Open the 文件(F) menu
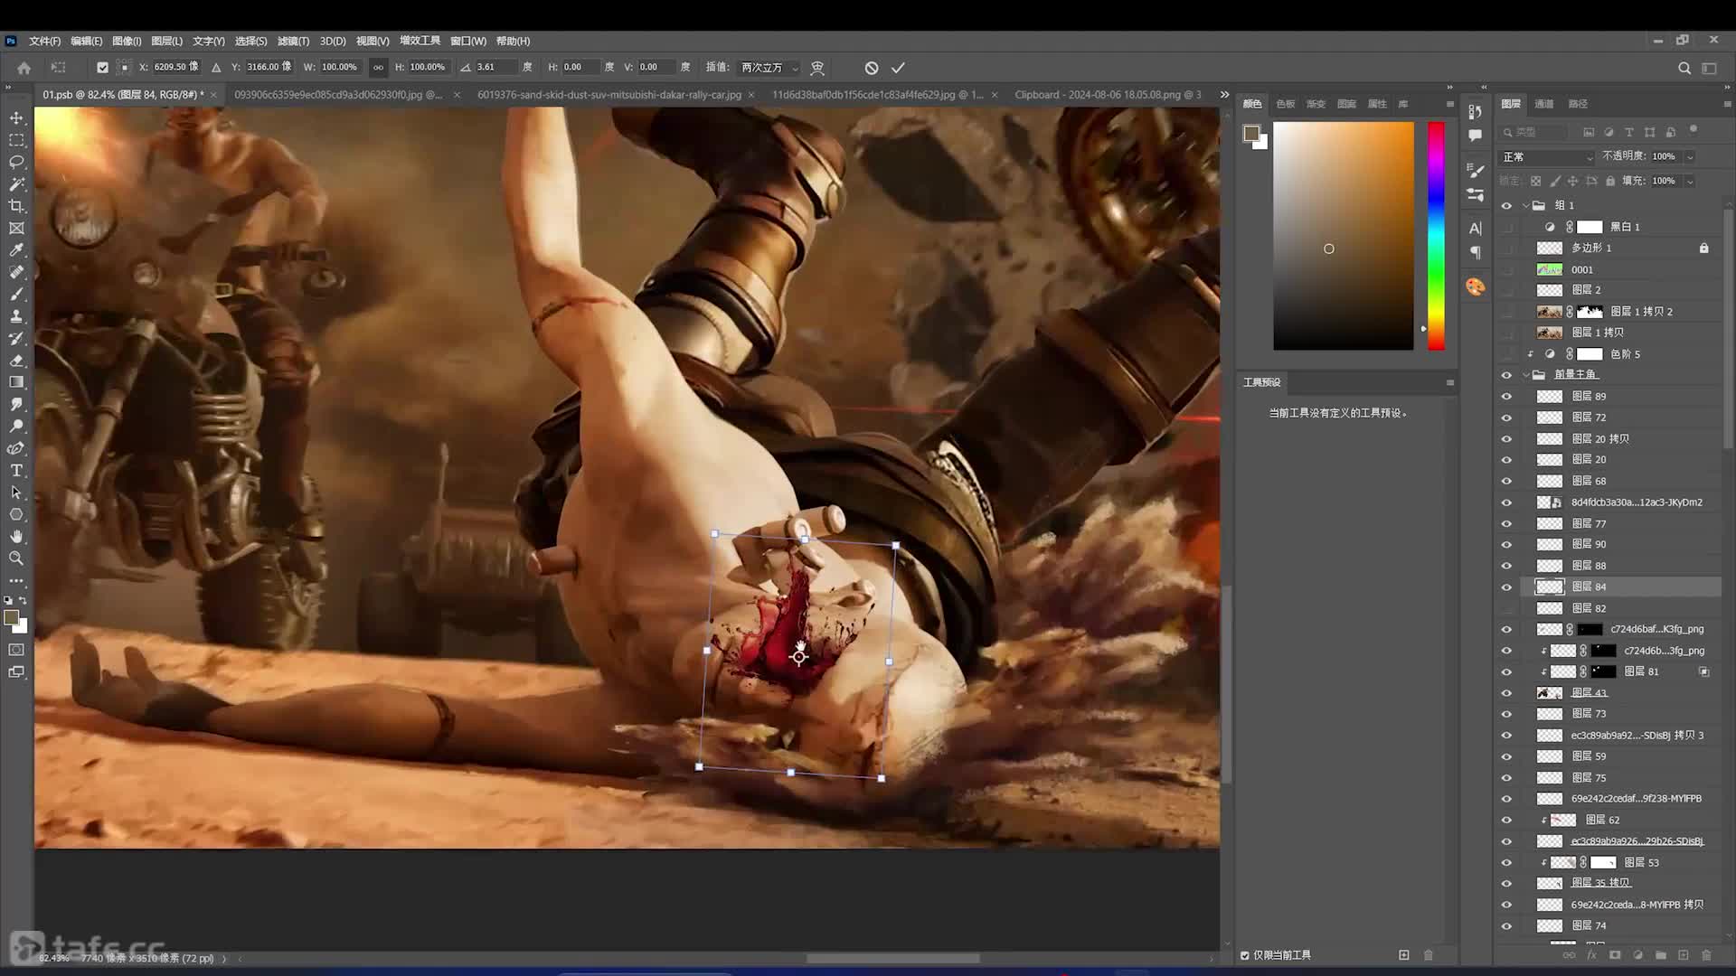This screenshot has width=1736, height=976. [44, 41]
